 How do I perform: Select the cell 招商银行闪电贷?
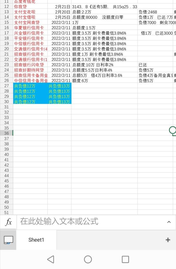tap(30, 65)
